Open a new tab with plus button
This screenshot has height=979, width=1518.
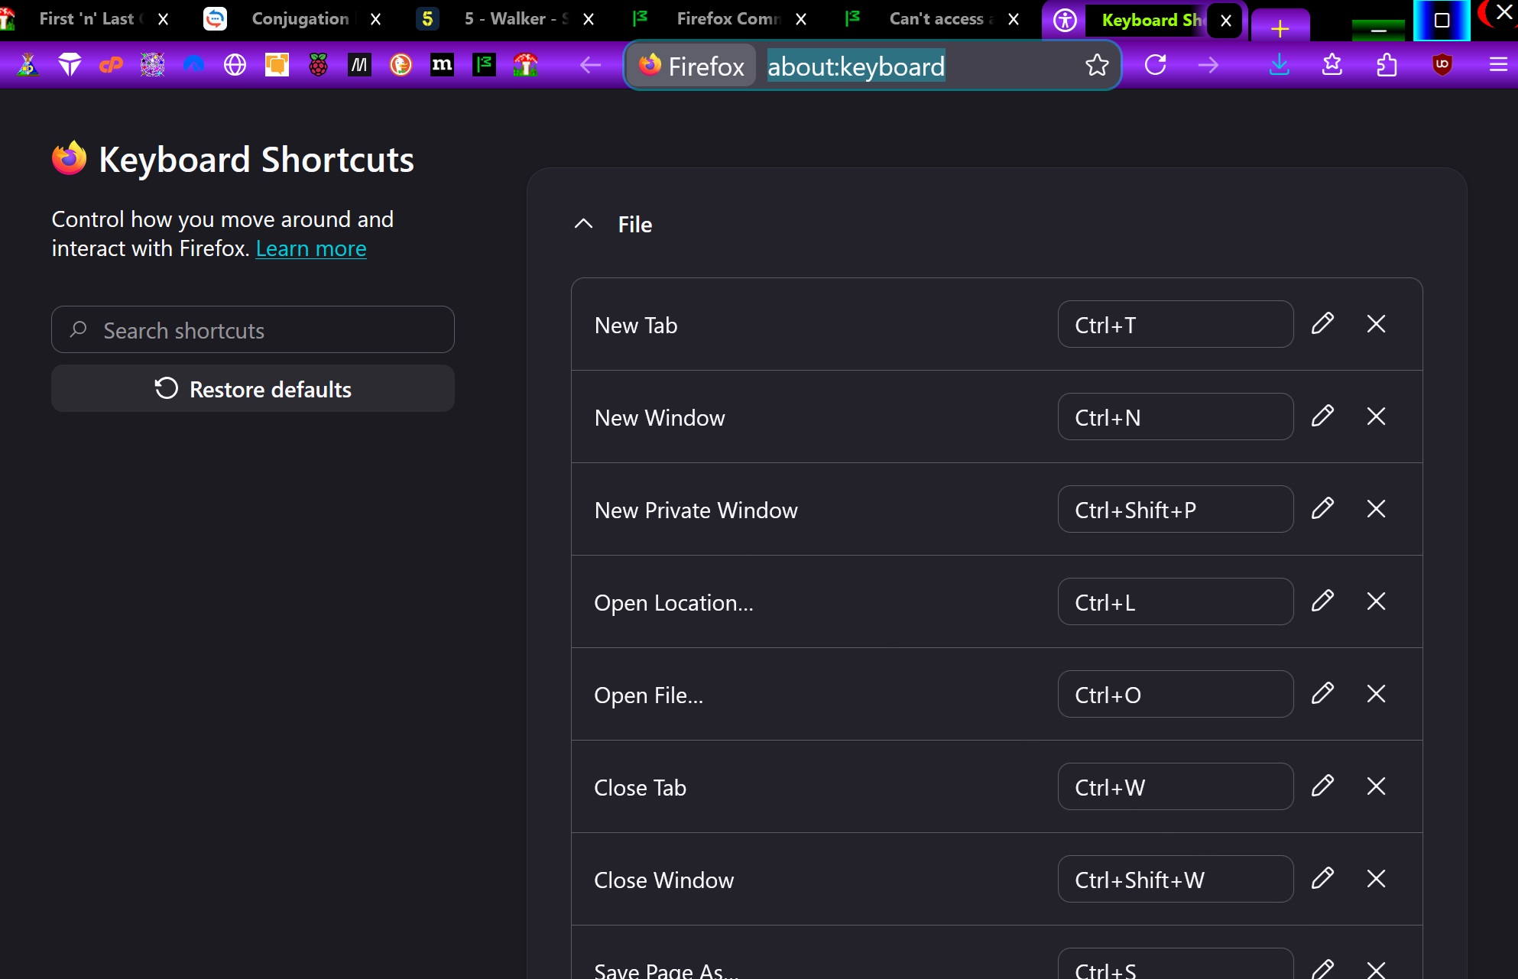(1280, 28)
